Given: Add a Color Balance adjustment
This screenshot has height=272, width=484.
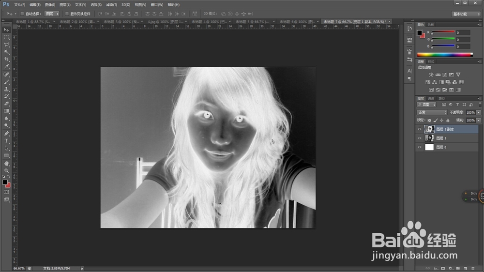Looking at the screenshot, I should 435,82.
